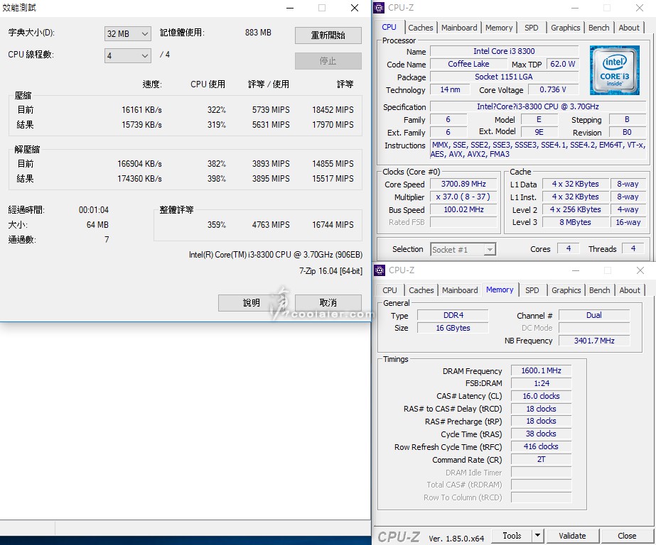Open About tab in lower CPU-Z window
This screenshot has height=545, width=656.
(x=630, y=290)
